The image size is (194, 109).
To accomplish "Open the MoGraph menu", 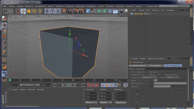I will [x=110, y=6].
